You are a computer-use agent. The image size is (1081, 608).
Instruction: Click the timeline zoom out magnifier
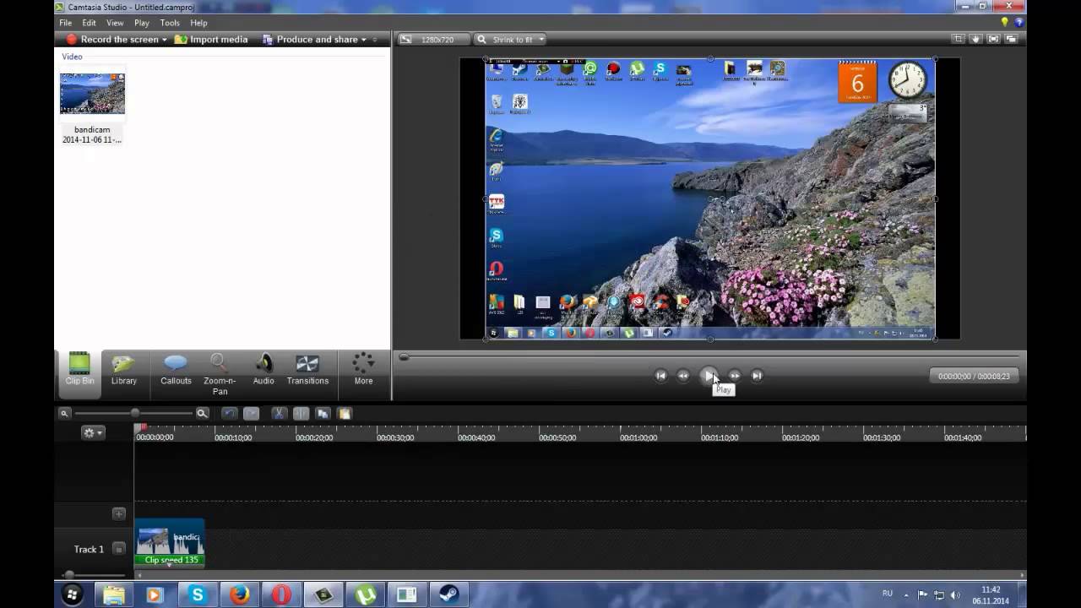(x=63, y=414)
